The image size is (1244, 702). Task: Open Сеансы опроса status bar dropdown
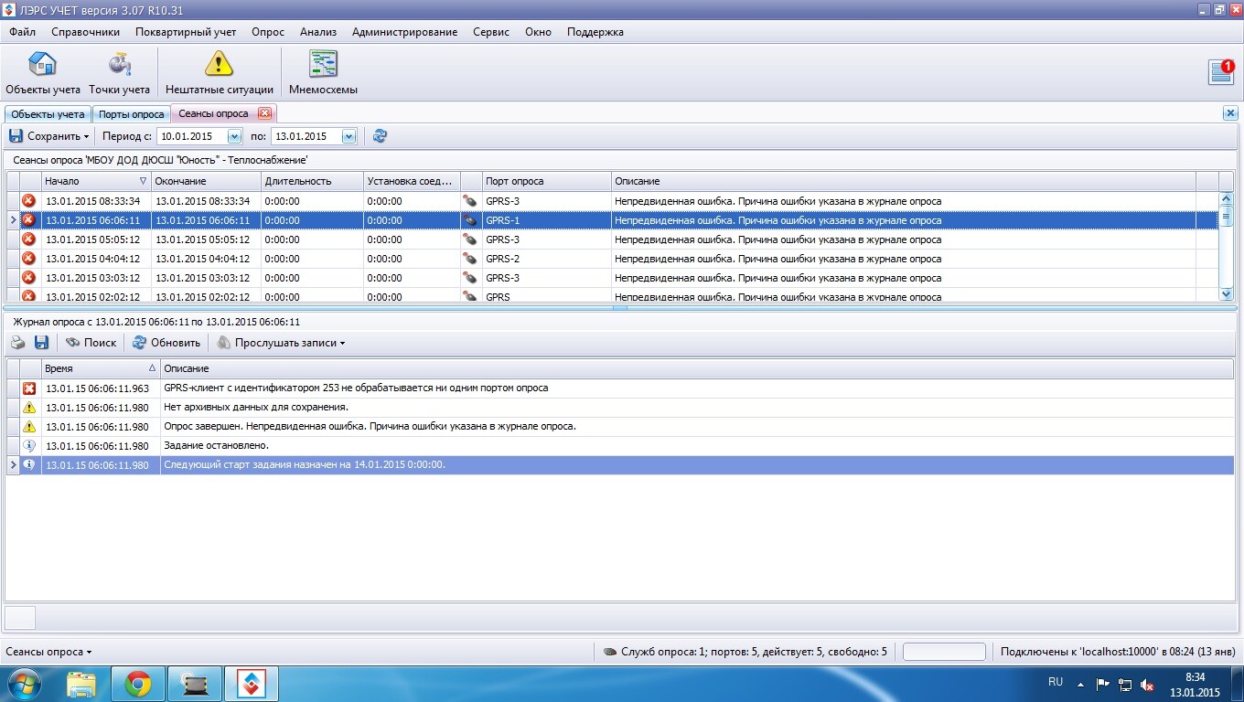pyautogui.click(x=48, y=652)
